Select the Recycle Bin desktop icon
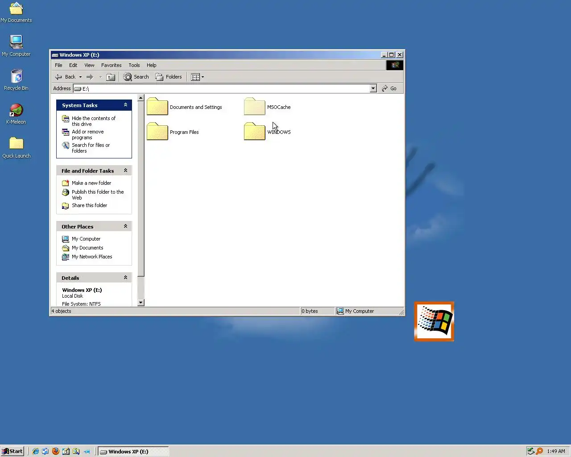This screenshot has height=457, width=571. click(16, 80)
